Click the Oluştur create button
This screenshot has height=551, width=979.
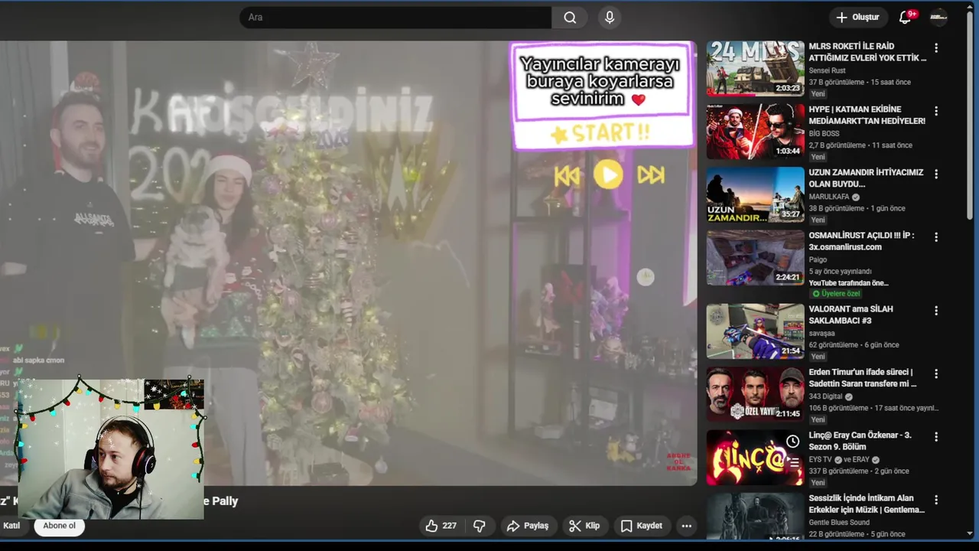point(857,18)
